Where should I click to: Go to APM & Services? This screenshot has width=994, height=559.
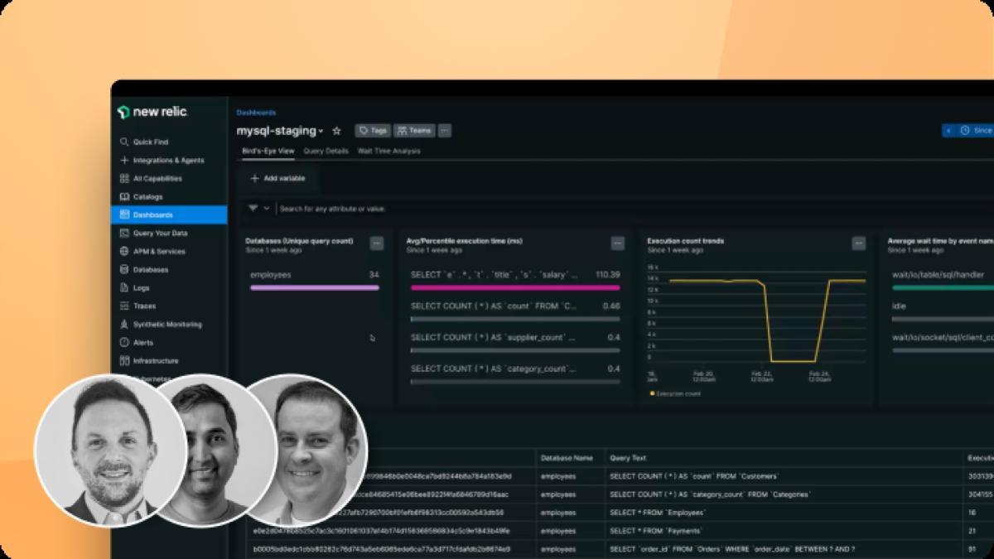pos(158,251)
